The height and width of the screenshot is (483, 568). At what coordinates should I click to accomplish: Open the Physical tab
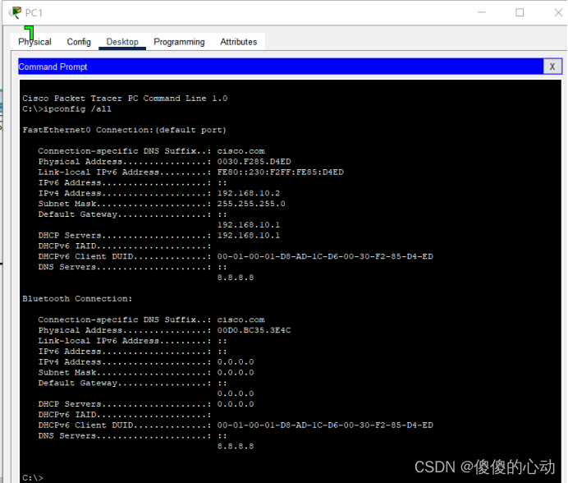pyautogui.click(x=34, y=42)
